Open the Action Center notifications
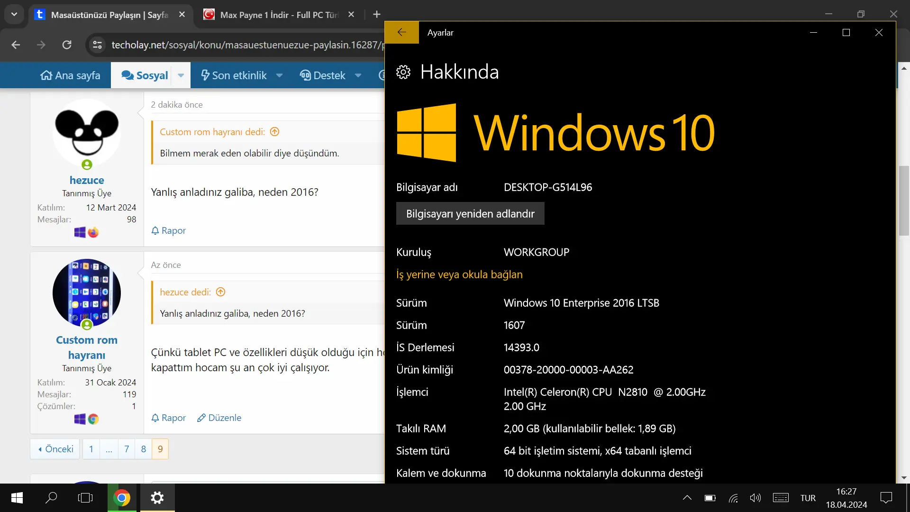910x512 pixels. click(886, 498)
